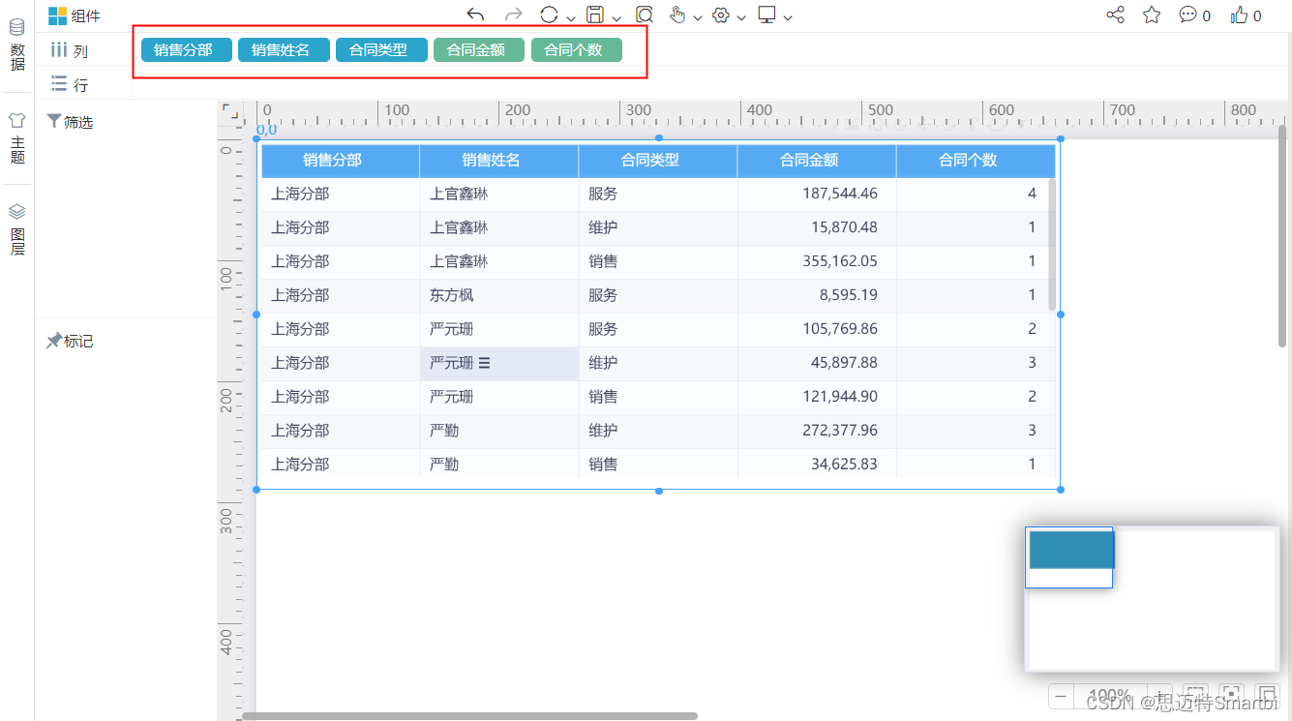Zoom out with the minus button
Viewport: 1292px width, 721px height.
point(1061,697)
